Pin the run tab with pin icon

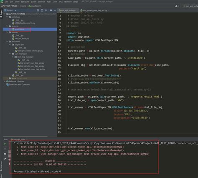click(x=5, y=159)
